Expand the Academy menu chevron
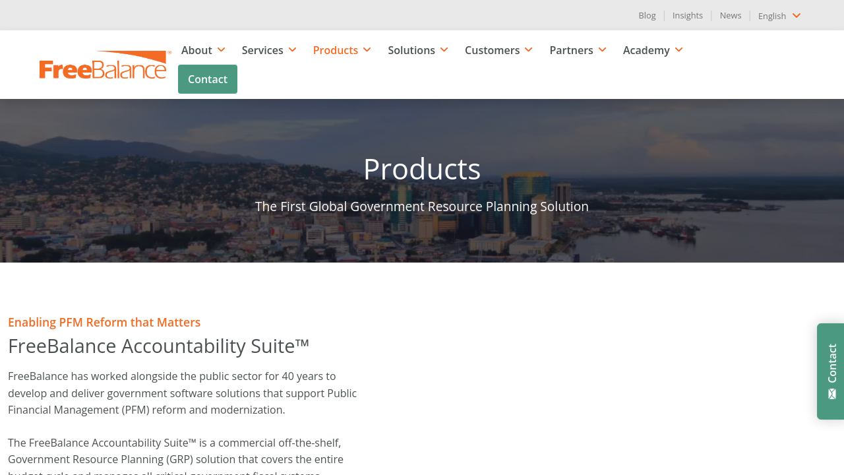Screen dimensions: 844x475 679,50
